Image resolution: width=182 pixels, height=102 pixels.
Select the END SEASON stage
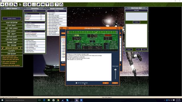(x=12, y=54)
